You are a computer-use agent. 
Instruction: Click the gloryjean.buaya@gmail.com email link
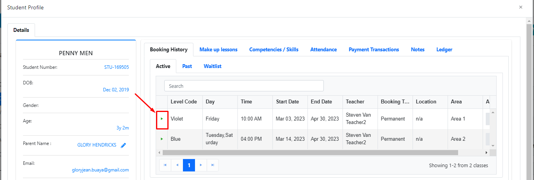click(x=100, y=170)
